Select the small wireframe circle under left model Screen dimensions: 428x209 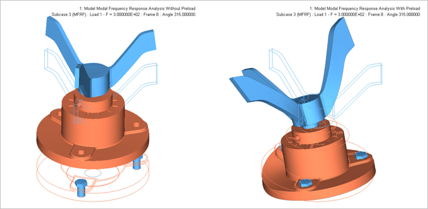pyautogui.click(x=93, y=173)
